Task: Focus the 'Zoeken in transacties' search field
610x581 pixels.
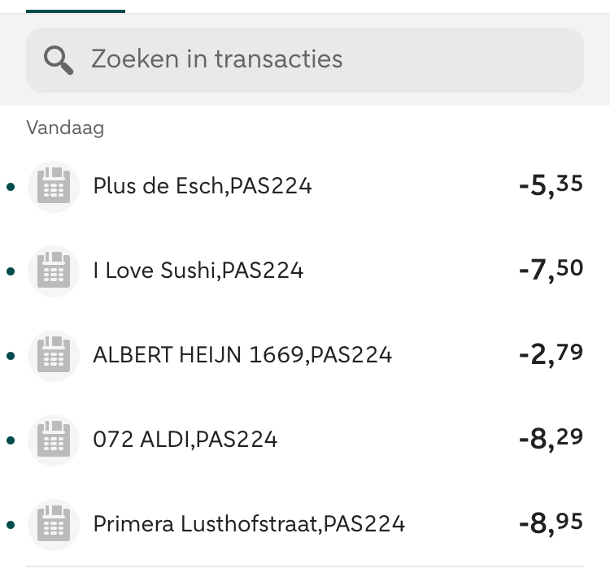Action: click(305, 59)
